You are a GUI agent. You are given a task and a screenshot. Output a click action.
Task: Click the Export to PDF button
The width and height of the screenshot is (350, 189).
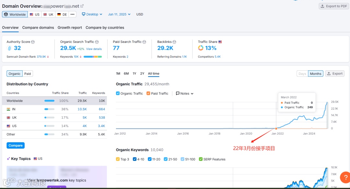[x=334, y=6]
